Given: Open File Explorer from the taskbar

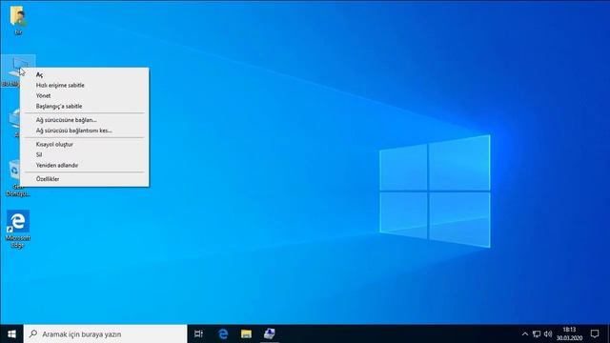Looking at the screenshot, I should tap(246, 334).
